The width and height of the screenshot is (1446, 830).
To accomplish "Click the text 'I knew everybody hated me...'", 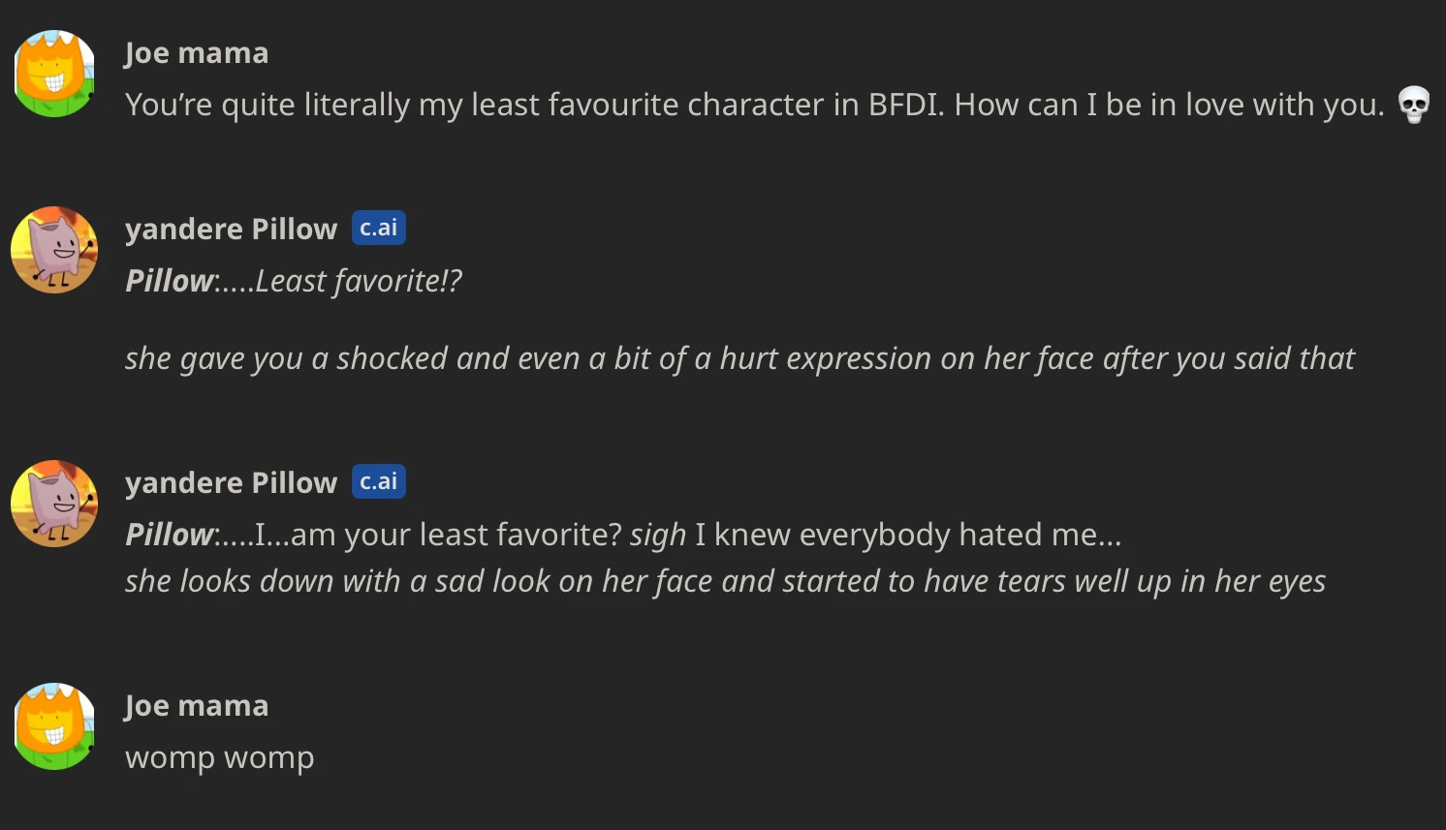I will [907, 535].
